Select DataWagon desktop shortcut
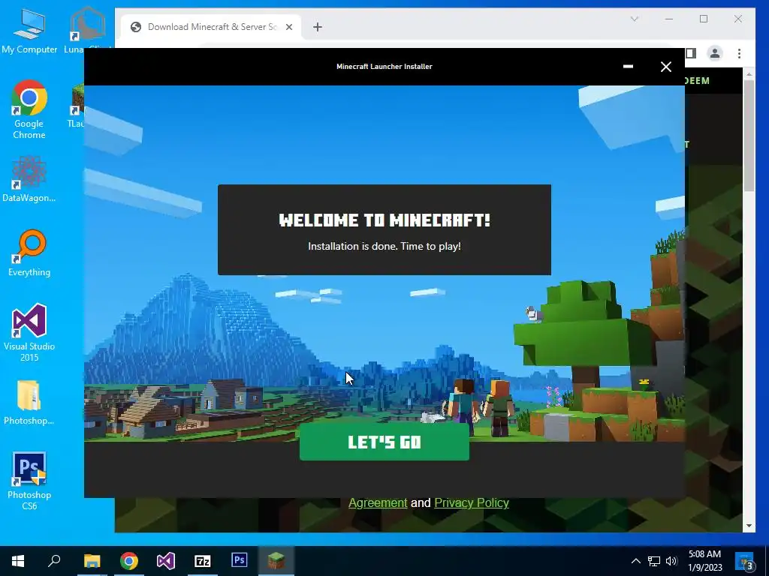Viewport: 769px width, 576px height. (x=29, y=179)
